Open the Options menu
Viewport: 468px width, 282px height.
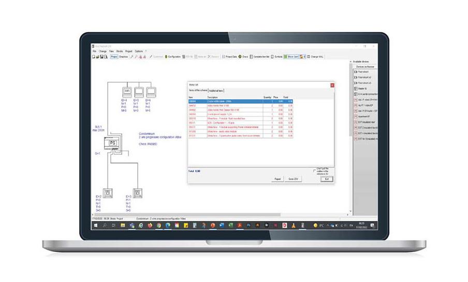[139, 51]
